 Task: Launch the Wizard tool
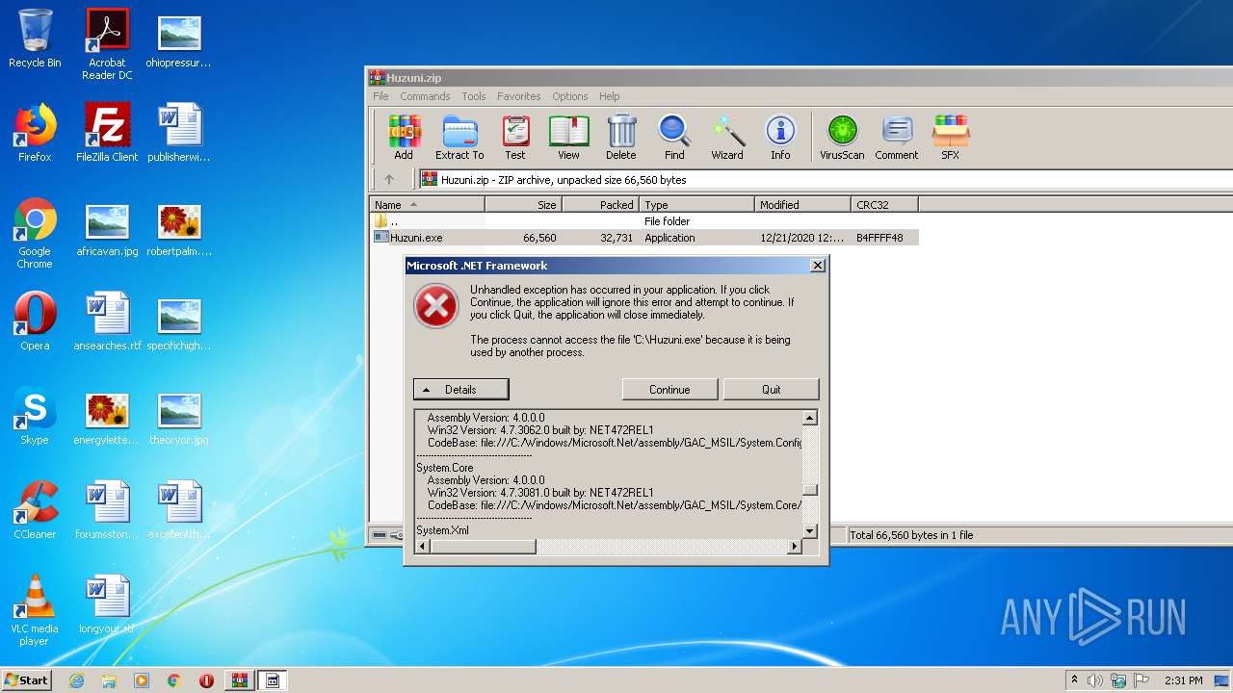727,137
